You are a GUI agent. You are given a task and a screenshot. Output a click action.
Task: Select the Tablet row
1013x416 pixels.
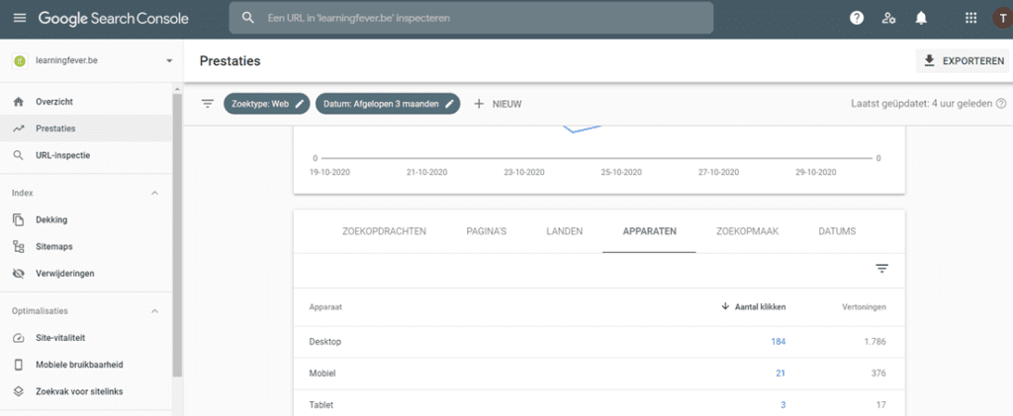tap(599, 404)
